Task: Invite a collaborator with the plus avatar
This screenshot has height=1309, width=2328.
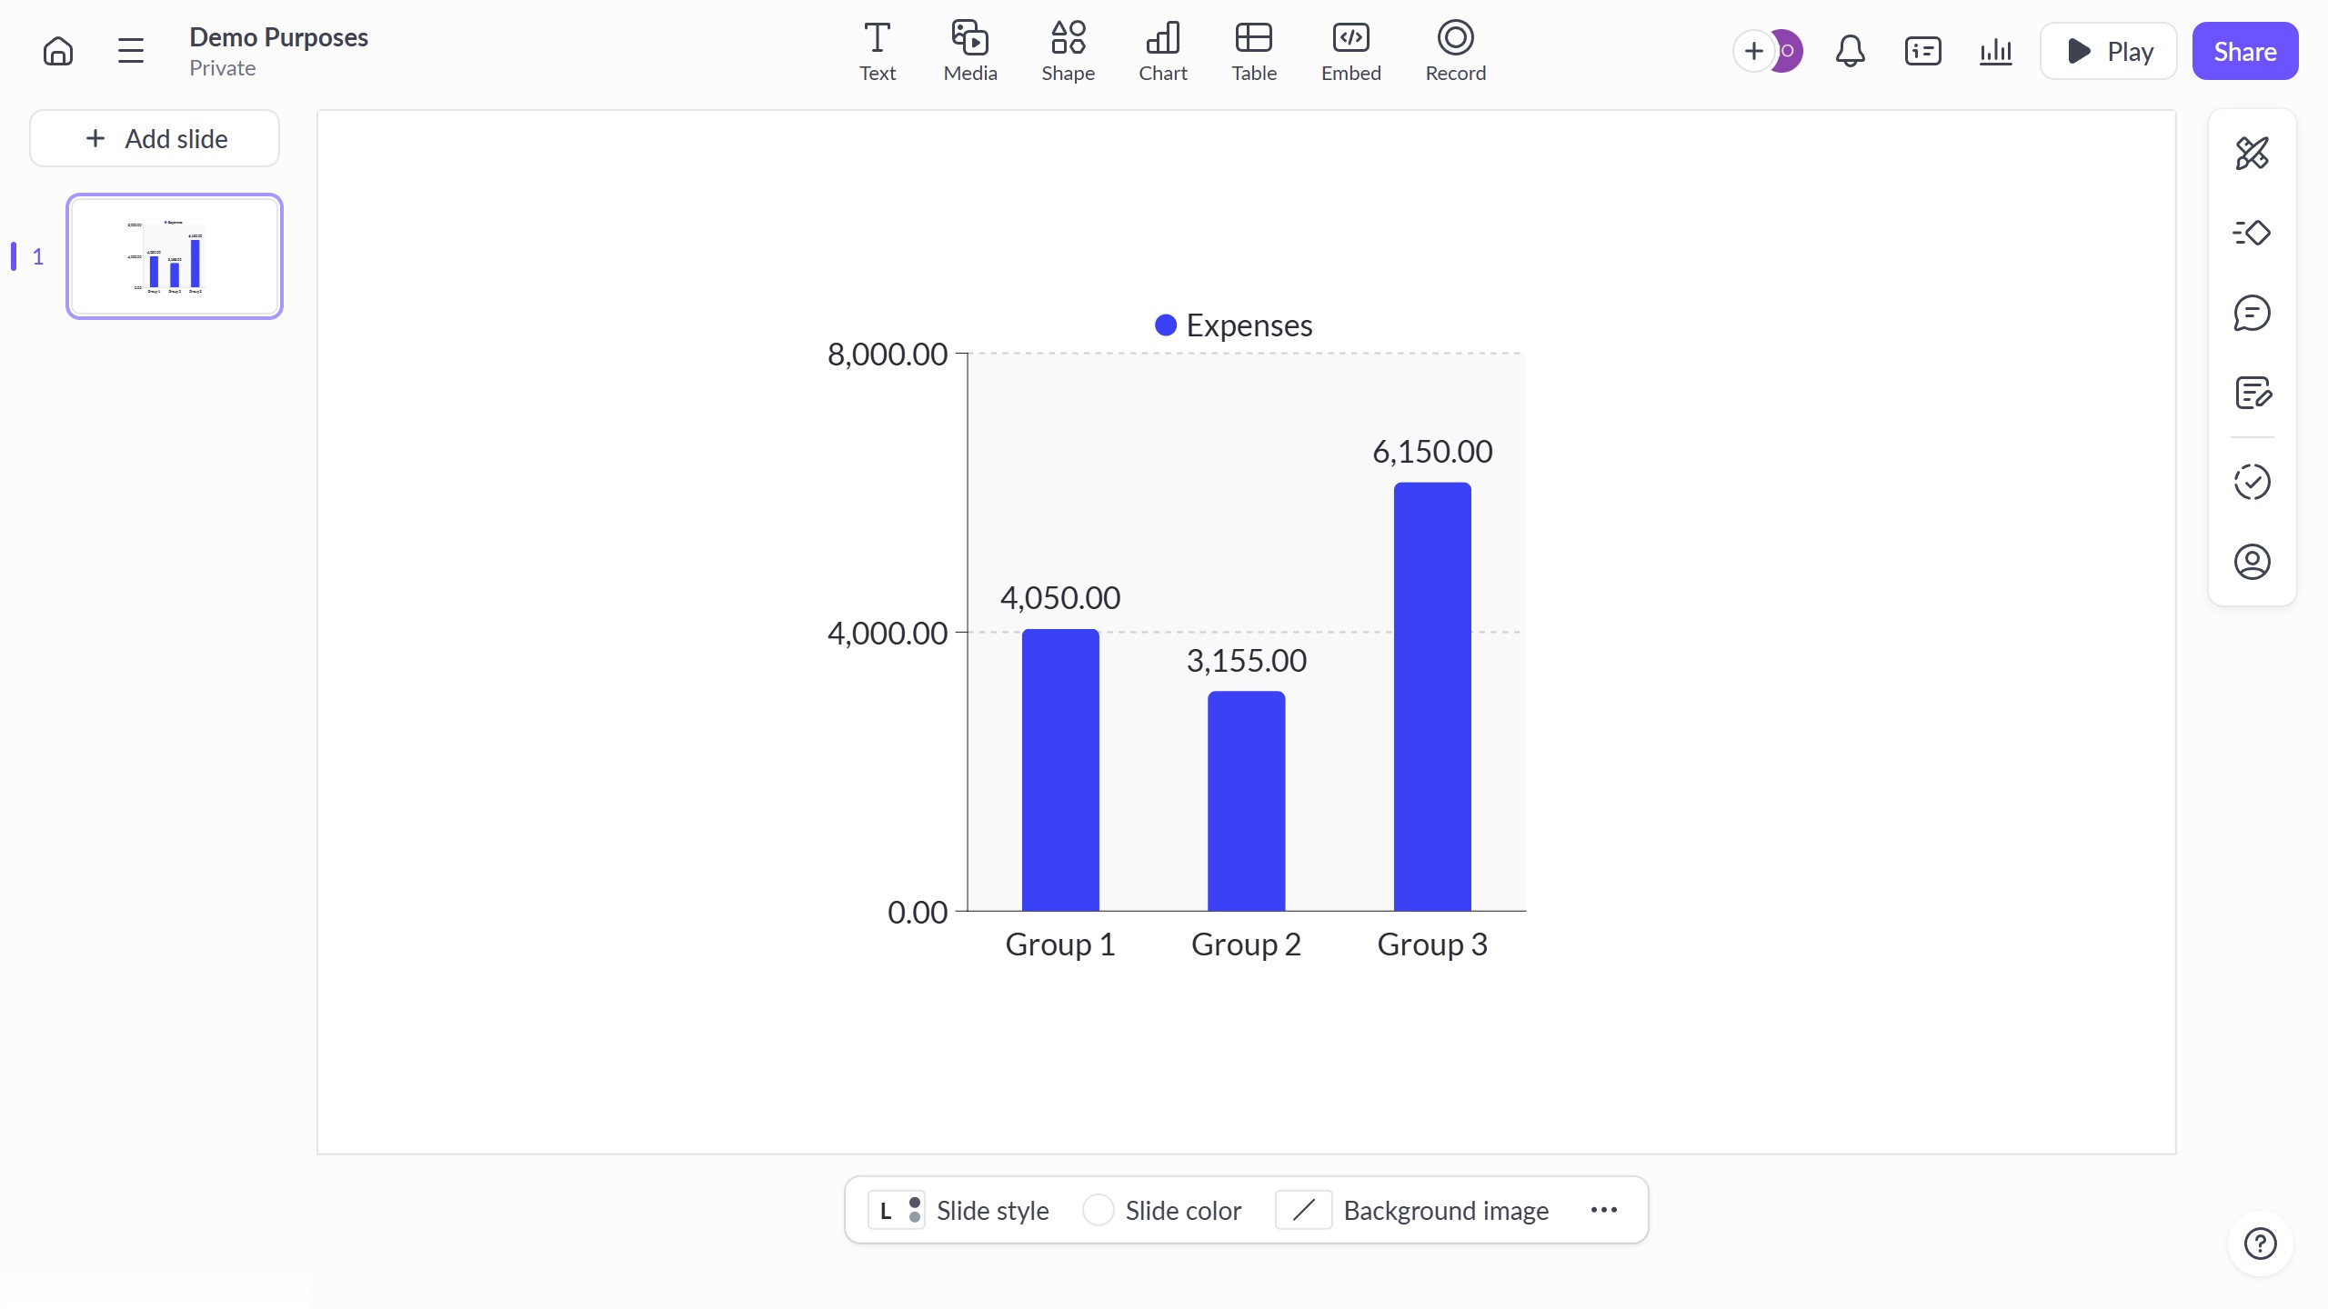Action: (1753, 50)
